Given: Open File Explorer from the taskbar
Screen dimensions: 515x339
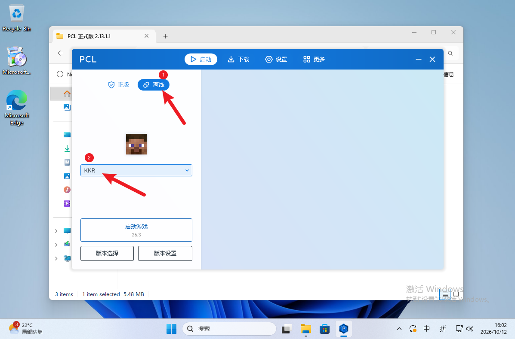Looking at the screenshot, I should [306, 329].
